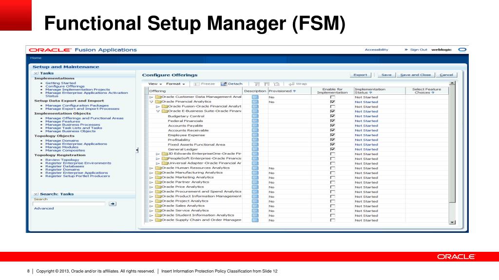This screenshot has width=499, height=280.
Task: Expand Oracle Customer Data Management Analytics node
Action: coord(152,97)
